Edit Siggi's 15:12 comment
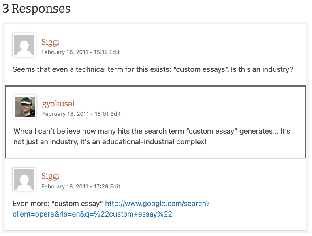This screenshot has width=312, height=236. click(115, 52)
